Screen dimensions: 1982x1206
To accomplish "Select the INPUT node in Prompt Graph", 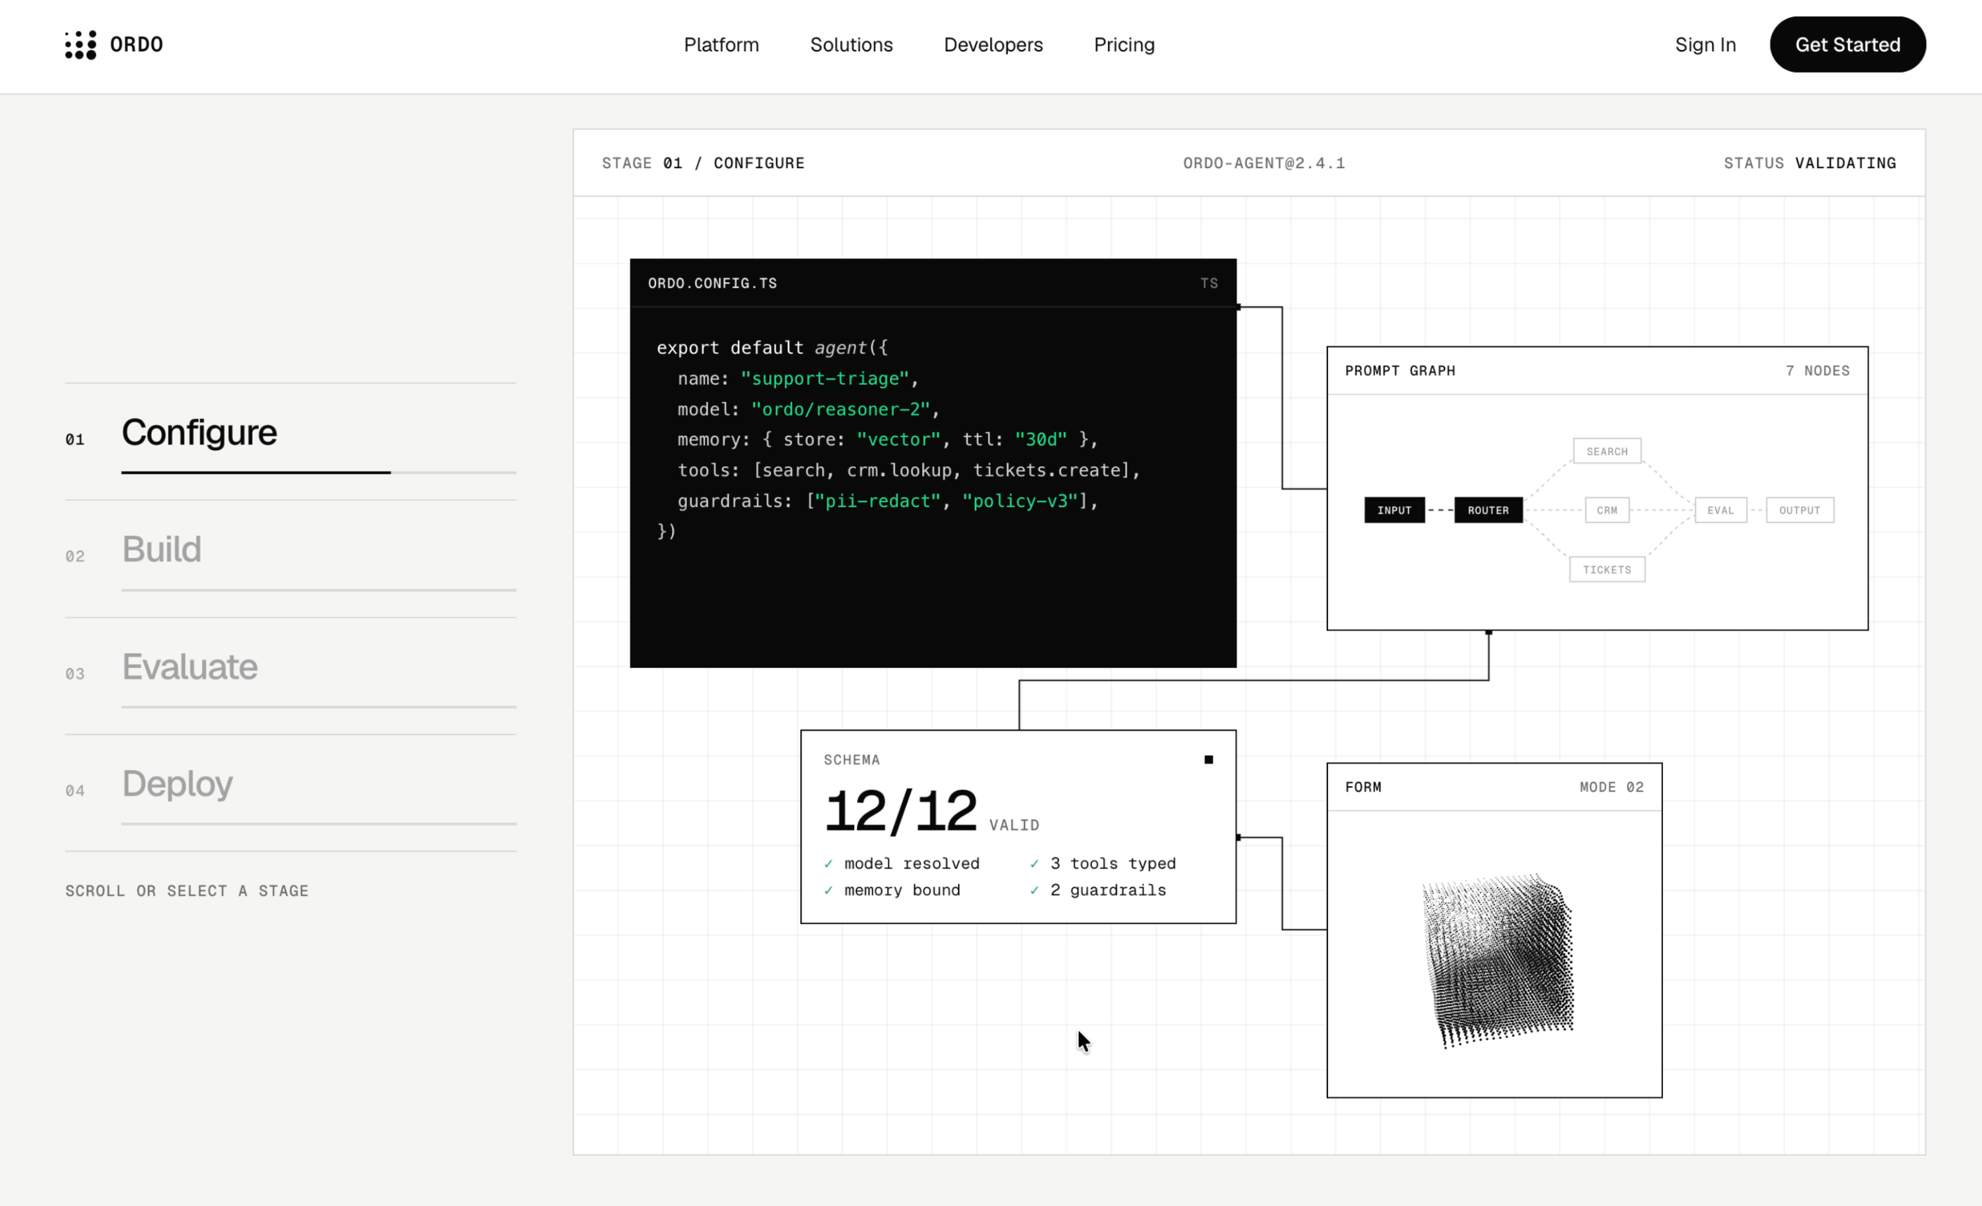I will [x=1394, y=511].
